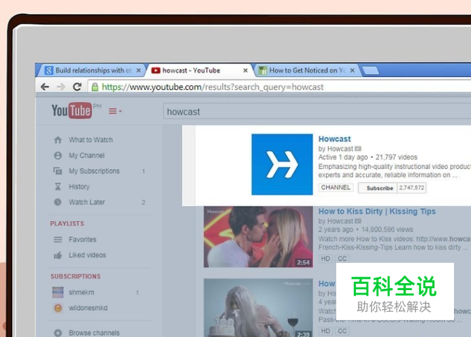Click the wildonesmkd channel avatar
Viewport: 471px width, 337px height.
[x=58, y=308]
